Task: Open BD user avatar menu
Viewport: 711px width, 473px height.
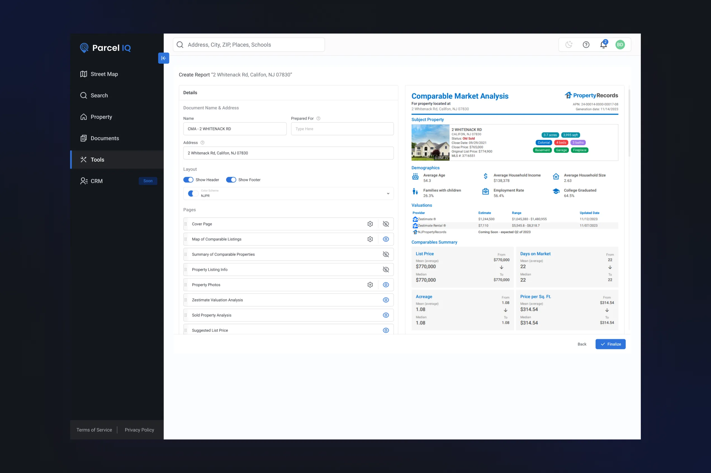Action: tap(620, 45)
